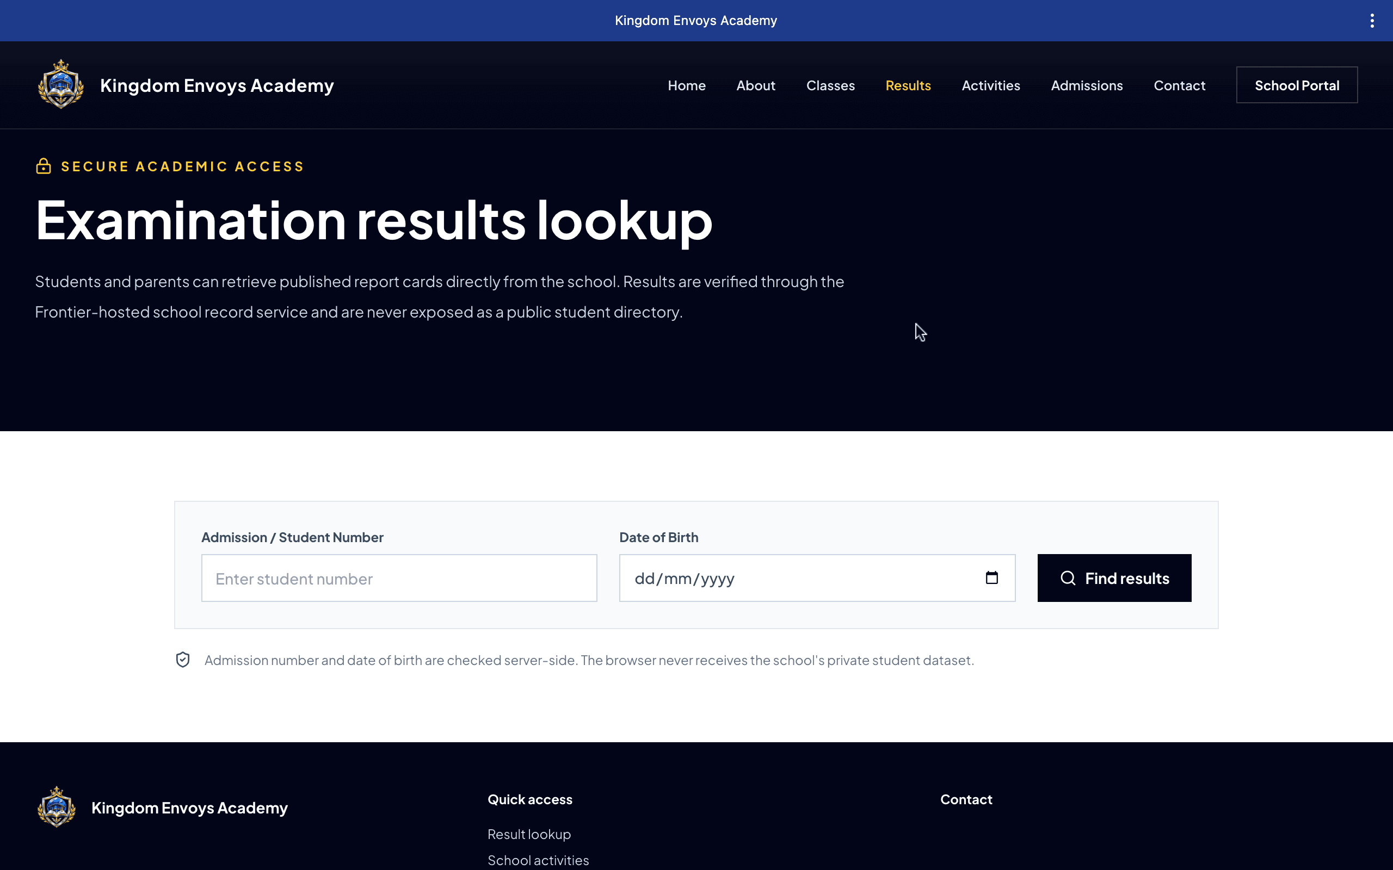
Task: Click the Admission / Student Number label
Action: pyautogui.click(x=292, y=537)
